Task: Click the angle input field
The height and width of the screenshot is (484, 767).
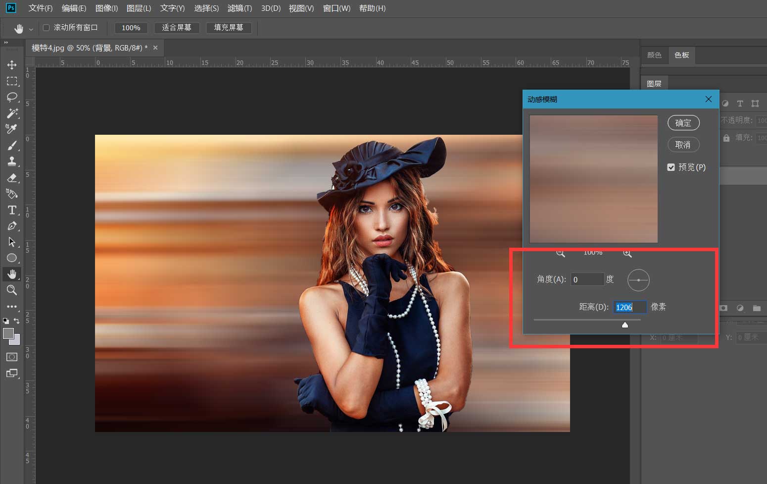Action: coord(587,279)
